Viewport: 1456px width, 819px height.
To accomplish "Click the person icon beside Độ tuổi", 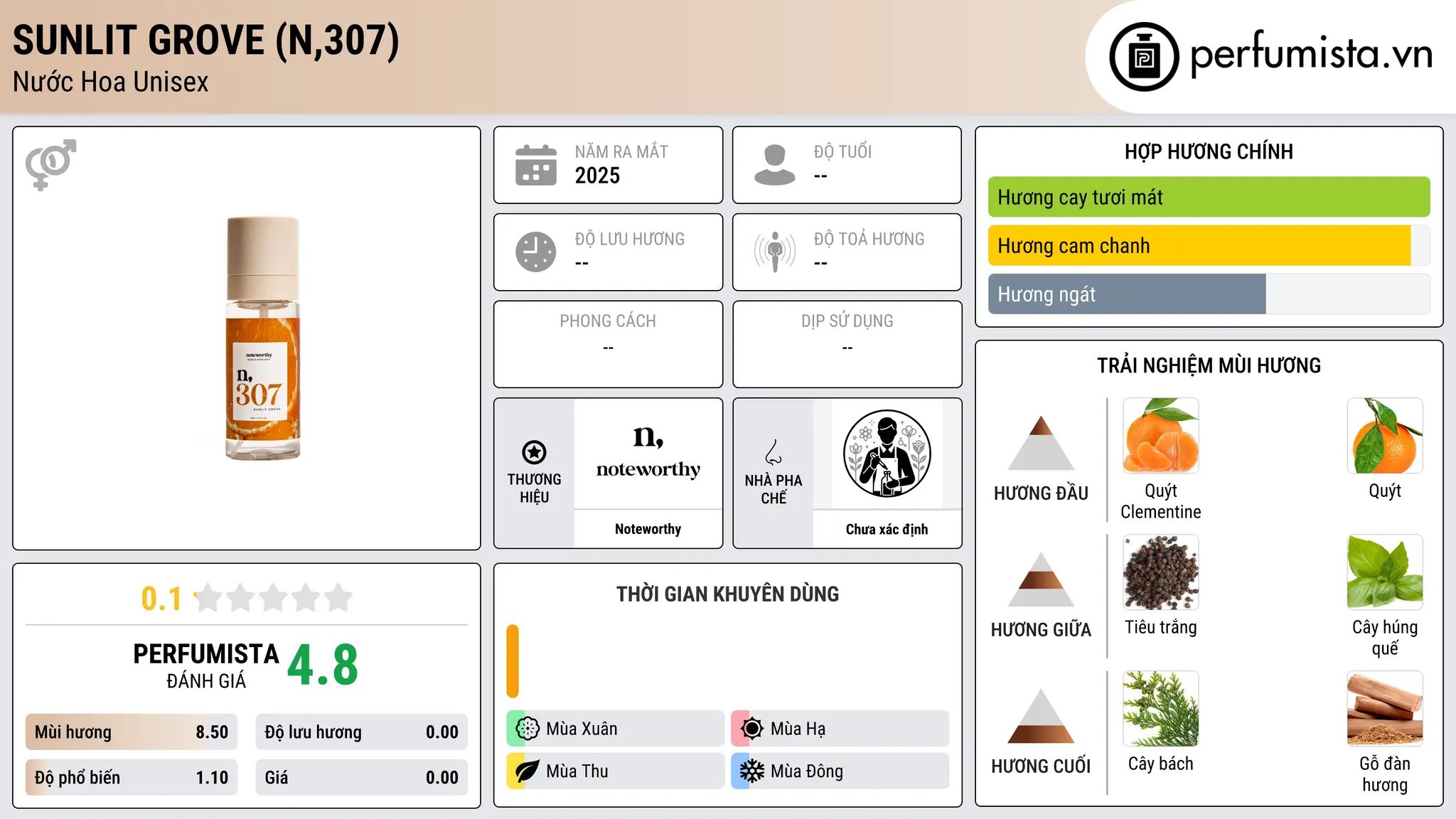I will pyautogui.click(x=775, y=165).
